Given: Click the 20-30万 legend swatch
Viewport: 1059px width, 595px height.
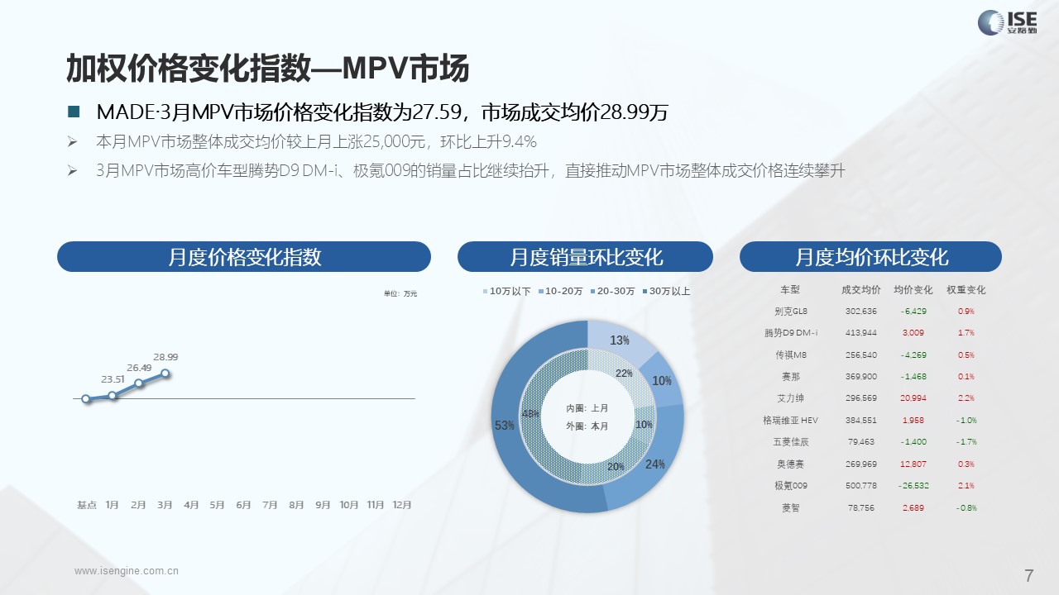Looking at the screenshot, I should click(592, 292).
